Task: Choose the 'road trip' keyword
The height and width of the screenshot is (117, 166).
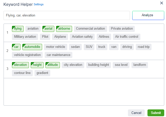Action: click(143, 47)
